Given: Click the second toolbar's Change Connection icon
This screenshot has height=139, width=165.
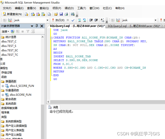Looking at the screenshot, I should [x=118, y=20].
